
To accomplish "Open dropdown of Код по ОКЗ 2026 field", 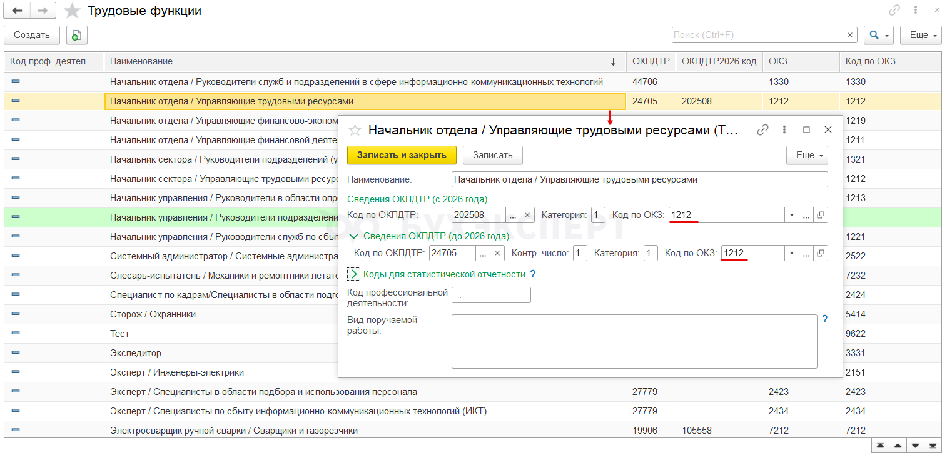I will coord(791,215).
